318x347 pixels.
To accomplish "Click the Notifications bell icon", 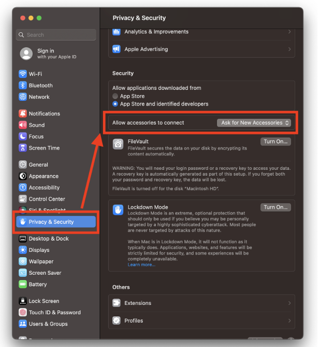I will (23, 114).
